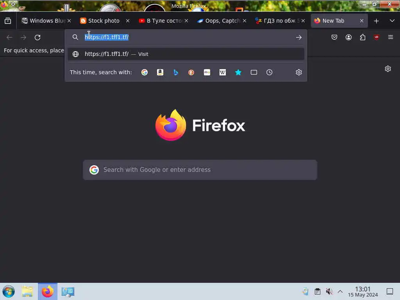The height and width of the screenshot is (300, 400).
Task: Open clock showing 13:01
Action: point(363,291)
